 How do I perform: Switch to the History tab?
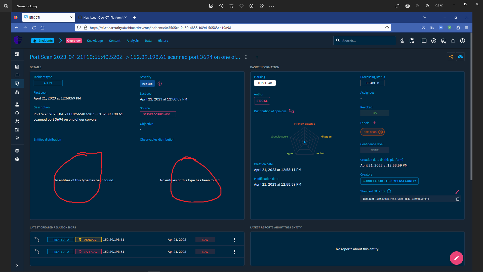pyautogui.click(x=163, y=41)
